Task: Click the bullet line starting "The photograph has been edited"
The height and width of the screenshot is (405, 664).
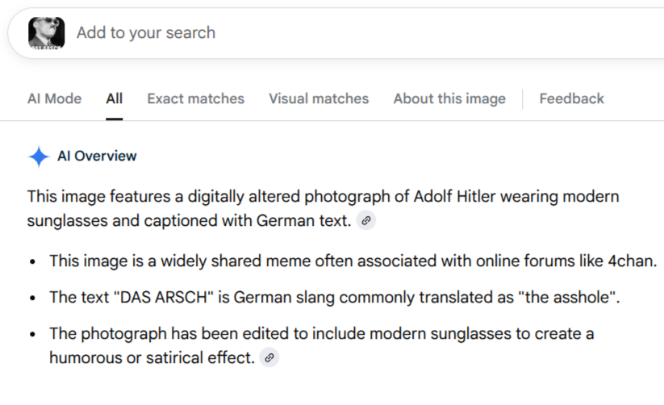Action: [322, 345]
